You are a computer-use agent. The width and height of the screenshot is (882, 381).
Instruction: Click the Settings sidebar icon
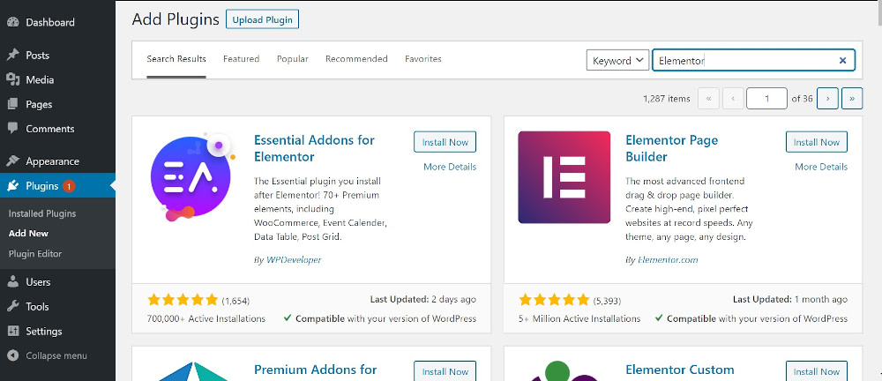[x=12, y=332]
